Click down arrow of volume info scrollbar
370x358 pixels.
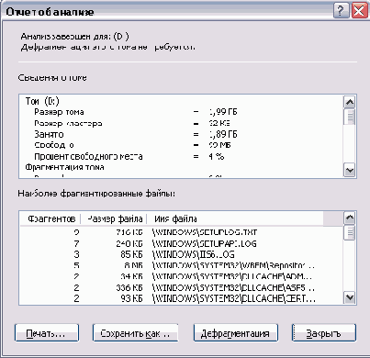click(x=350, y=170)
